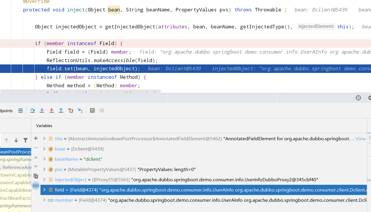Click the Step Over debugger icon
371x212 pixels.
[x=33, y=110]
